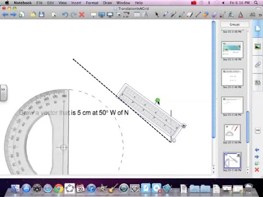Select the turquoise banner page thumbnail
The image size is (263, 197).
click(x=232, y=50)
